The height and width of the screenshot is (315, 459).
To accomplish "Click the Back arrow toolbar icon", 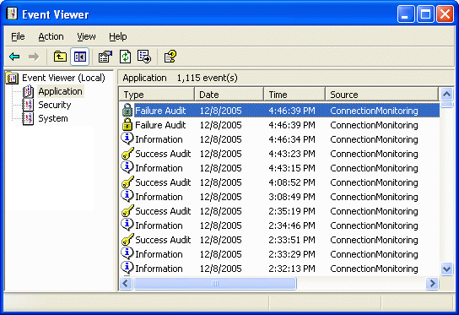I will [x=14, y=57].
